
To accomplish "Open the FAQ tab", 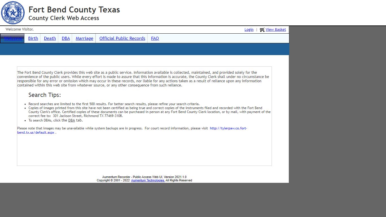I will 155,38.
